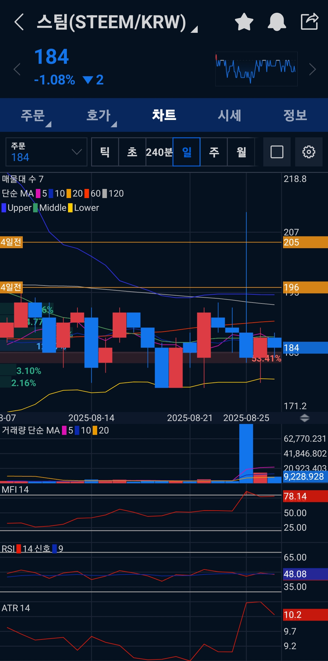Click the orange 205 price line label
Image resolution: width=328 pixels, height=661 pixels.
pyautogui.click(x=305, y=242)
